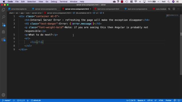Open the AirPlay display menu icon
This screenshot has width=182, height=102.
(x=144, y=1)
